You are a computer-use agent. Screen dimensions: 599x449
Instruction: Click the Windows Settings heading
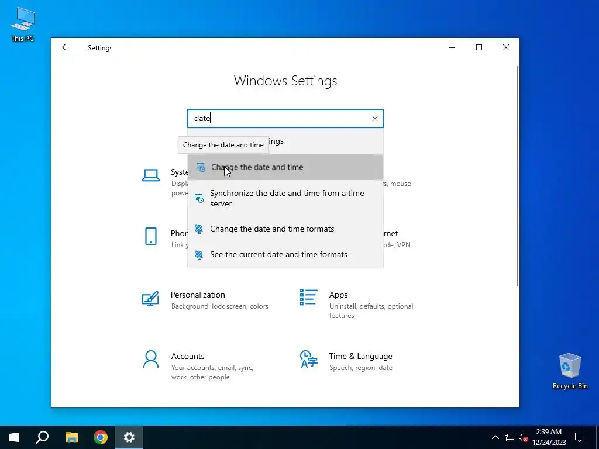pos(285,81)
